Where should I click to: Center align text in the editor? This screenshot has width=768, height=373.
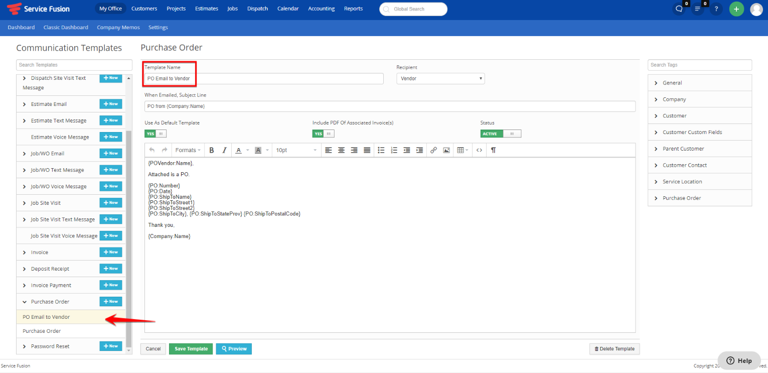[341, 150]
